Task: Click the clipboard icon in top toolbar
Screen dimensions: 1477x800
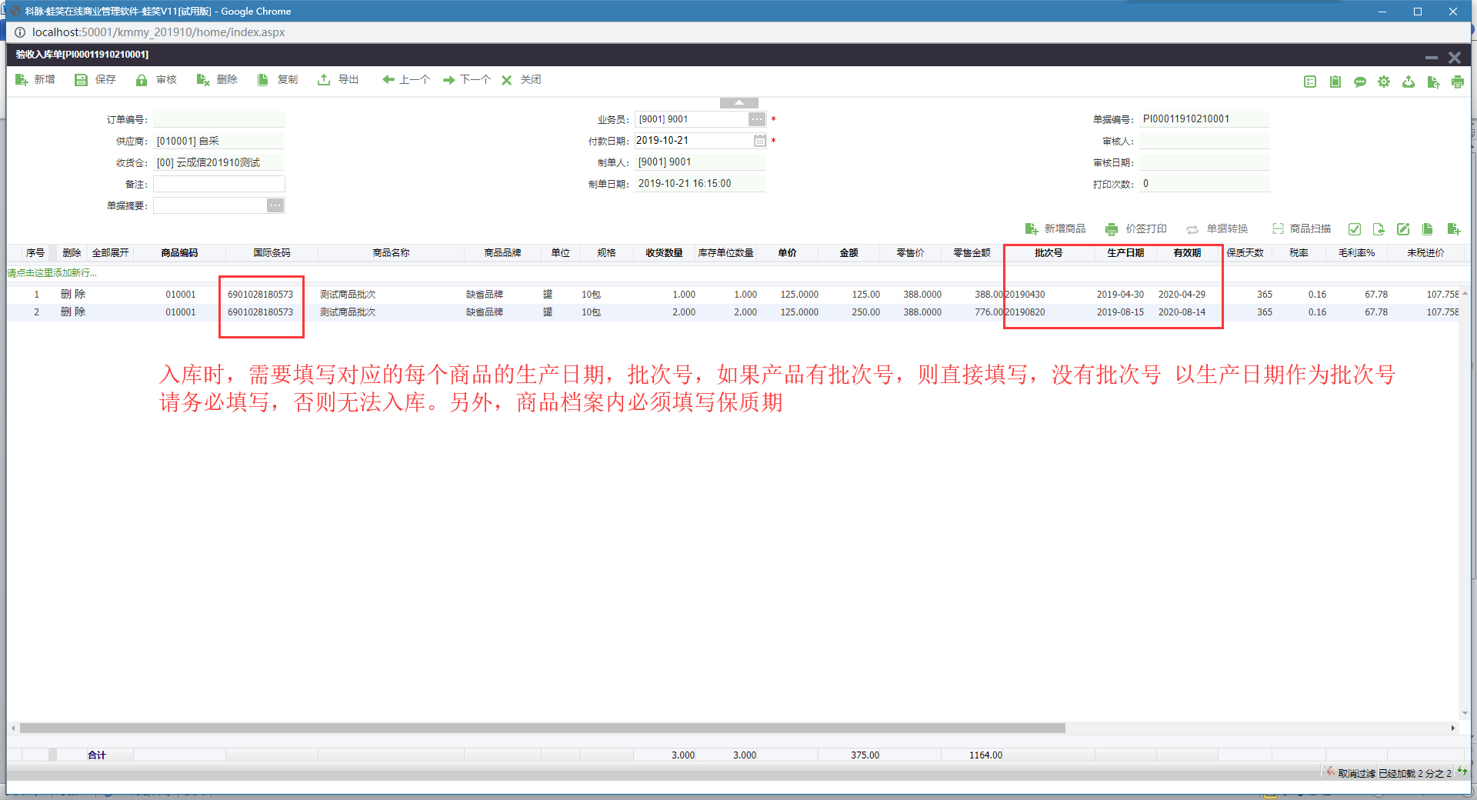Action: click(x=1335, y=82)
